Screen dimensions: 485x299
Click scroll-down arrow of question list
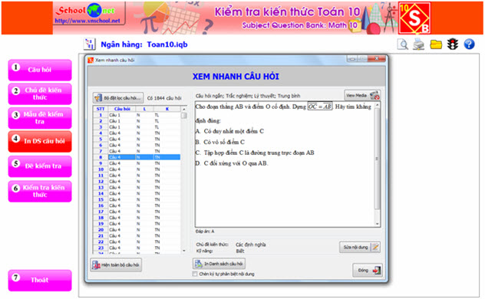coord(184,251)
